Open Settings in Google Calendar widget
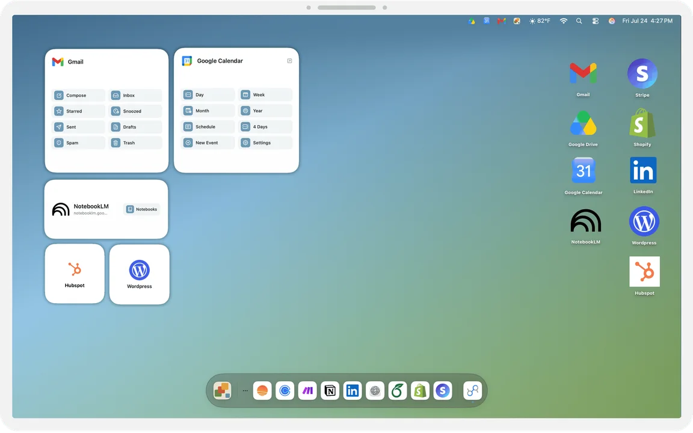The width and height of the screenshot is (693, 433). (x=265, y=143)
